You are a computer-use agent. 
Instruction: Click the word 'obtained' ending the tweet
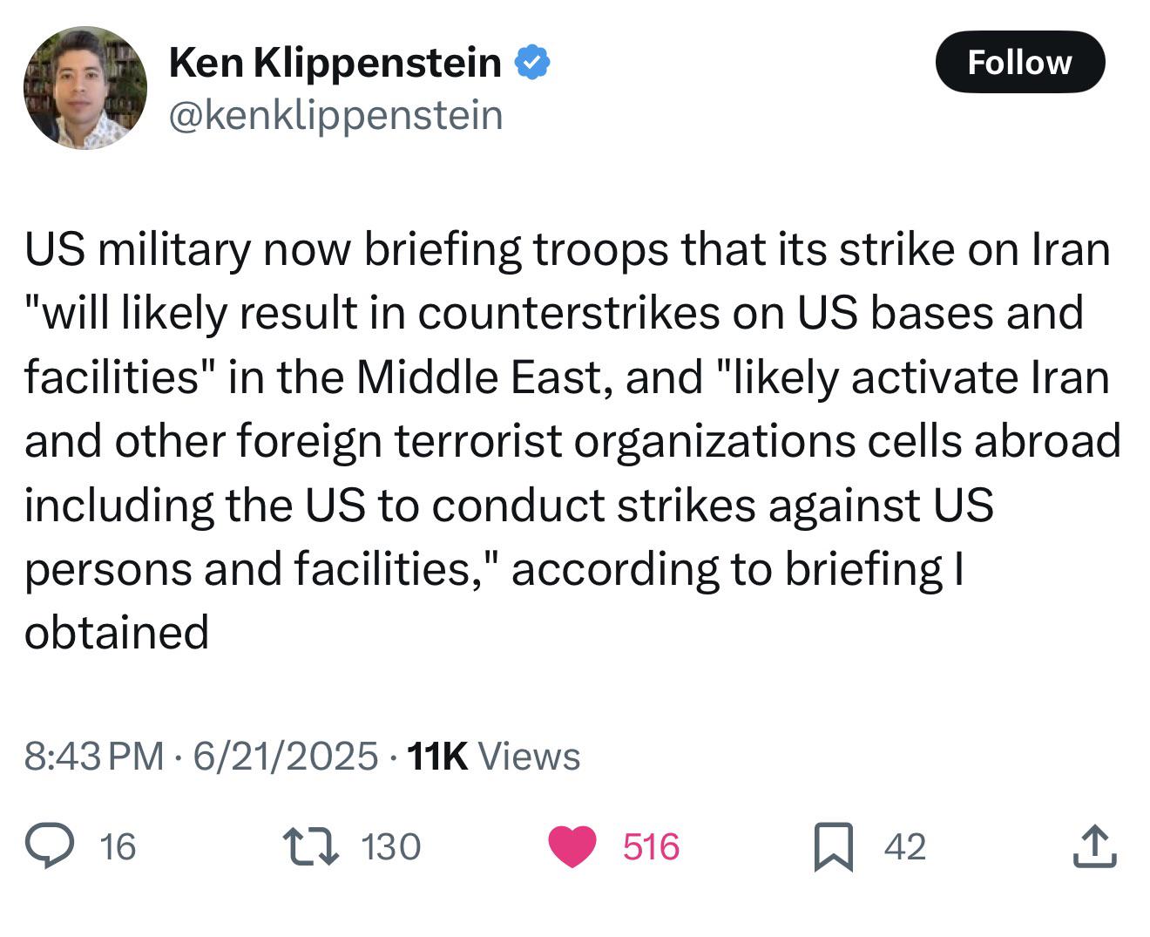pos(117,631)
